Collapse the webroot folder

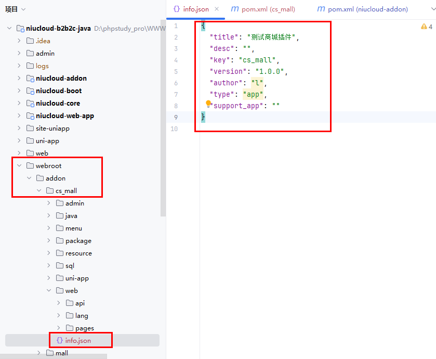click(x=19, y=166)
